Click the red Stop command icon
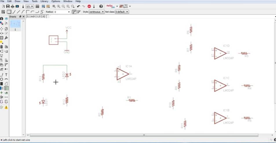This screenshot has width=276, height=143. pos(89,6)
